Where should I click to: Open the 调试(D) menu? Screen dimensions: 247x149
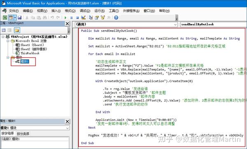pyautogui.click(x=85, y=11)
